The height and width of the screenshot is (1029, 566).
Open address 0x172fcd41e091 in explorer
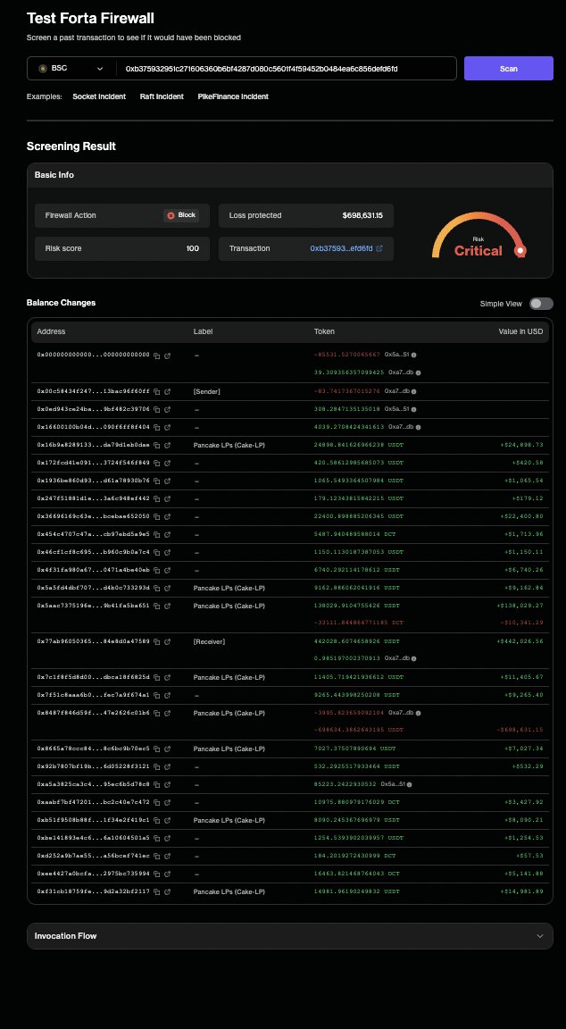tap(167, 463)
